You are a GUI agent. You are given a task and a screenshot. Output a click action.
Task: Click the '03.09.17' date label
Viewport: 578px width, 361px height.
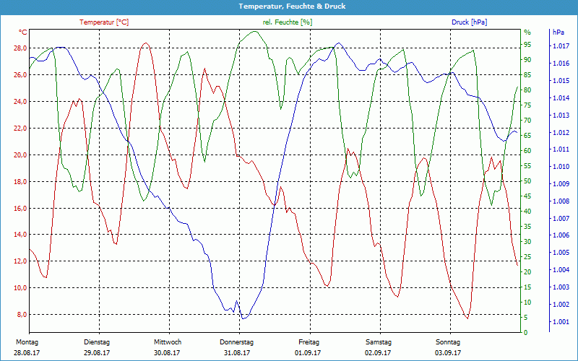click(x=448, y=353)
